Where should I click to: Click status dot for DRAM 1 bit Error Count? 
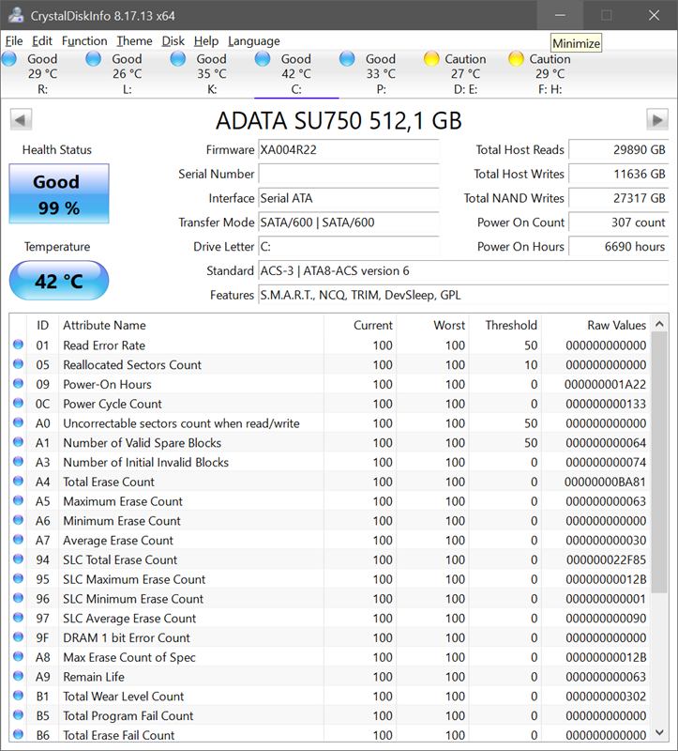(18, 637)
